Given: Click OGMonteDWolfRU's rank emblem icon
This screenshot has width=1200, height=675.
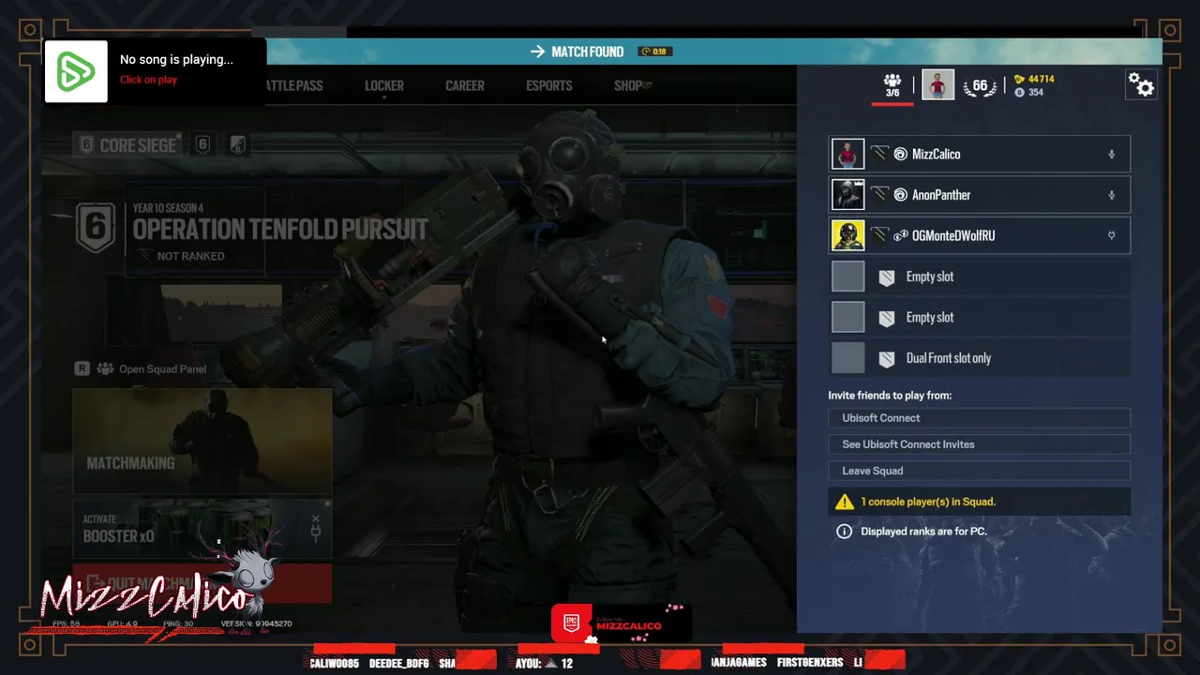Looking at the screenshot, I should 878,235.
